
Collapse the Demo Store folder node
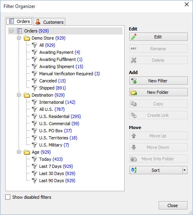point(19,38)
